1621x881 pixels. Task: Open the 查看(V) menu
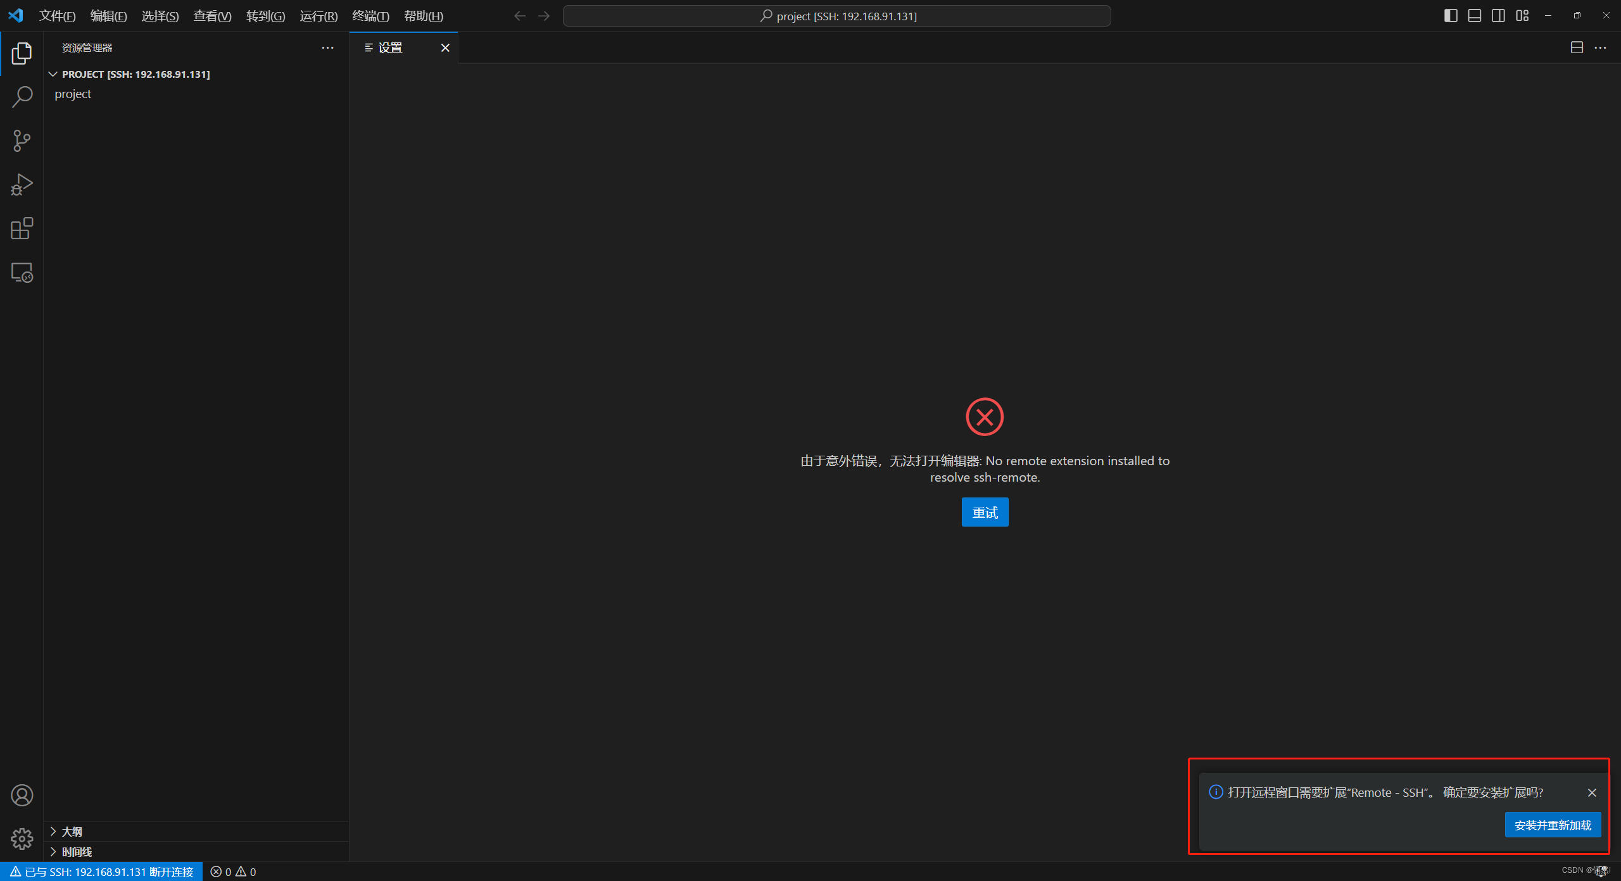tap(212, 16)
